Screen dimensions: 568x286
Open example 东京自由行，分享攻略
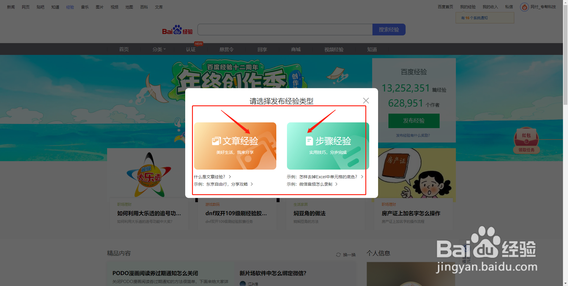coord(221,184)
